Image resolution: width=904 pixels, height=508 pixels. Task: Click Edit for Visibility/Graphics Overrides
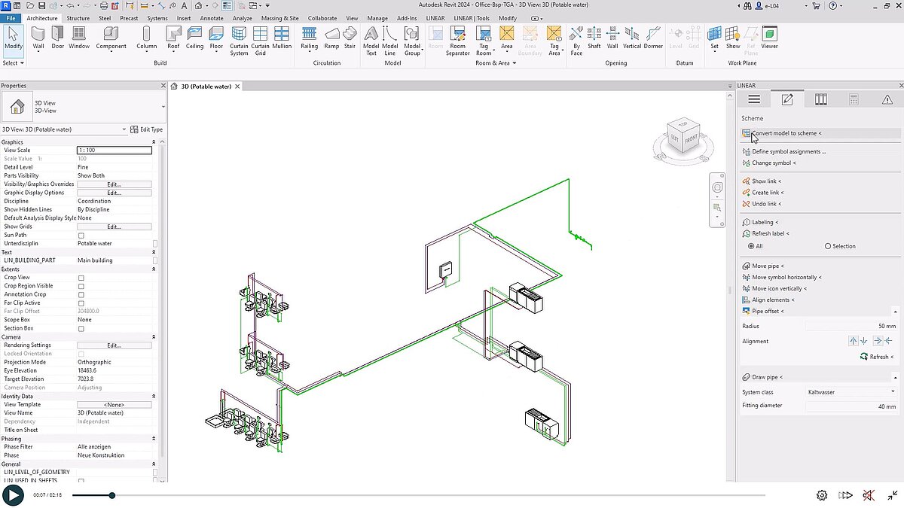(114, 184)
